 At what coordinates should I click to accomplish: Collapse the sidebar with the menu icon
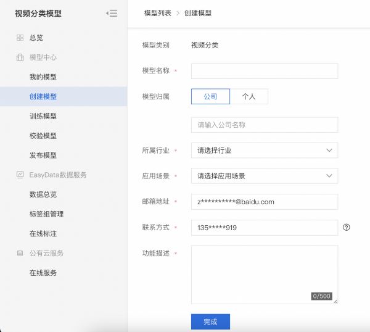coord(112,13)
